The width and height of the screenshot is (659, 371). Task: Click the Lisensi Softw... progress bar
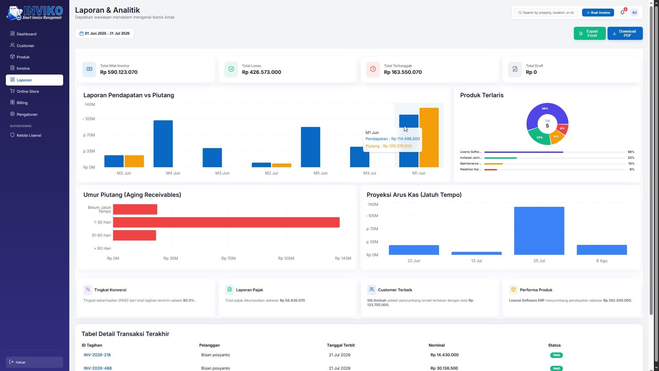coord(554,152)
